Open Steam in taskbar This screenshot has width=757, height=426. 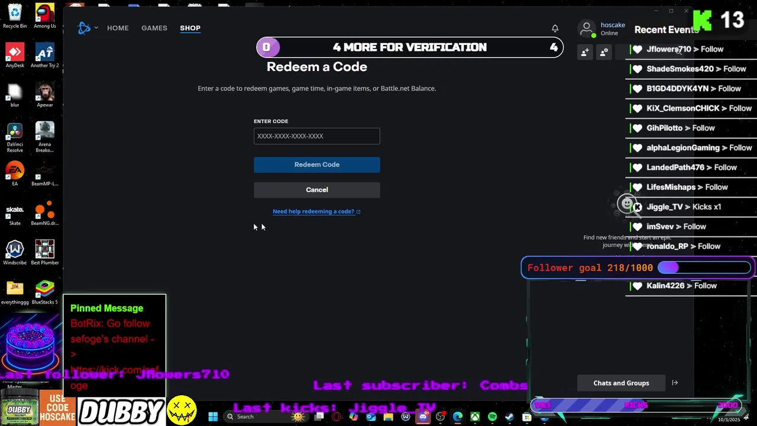point(509,417)
